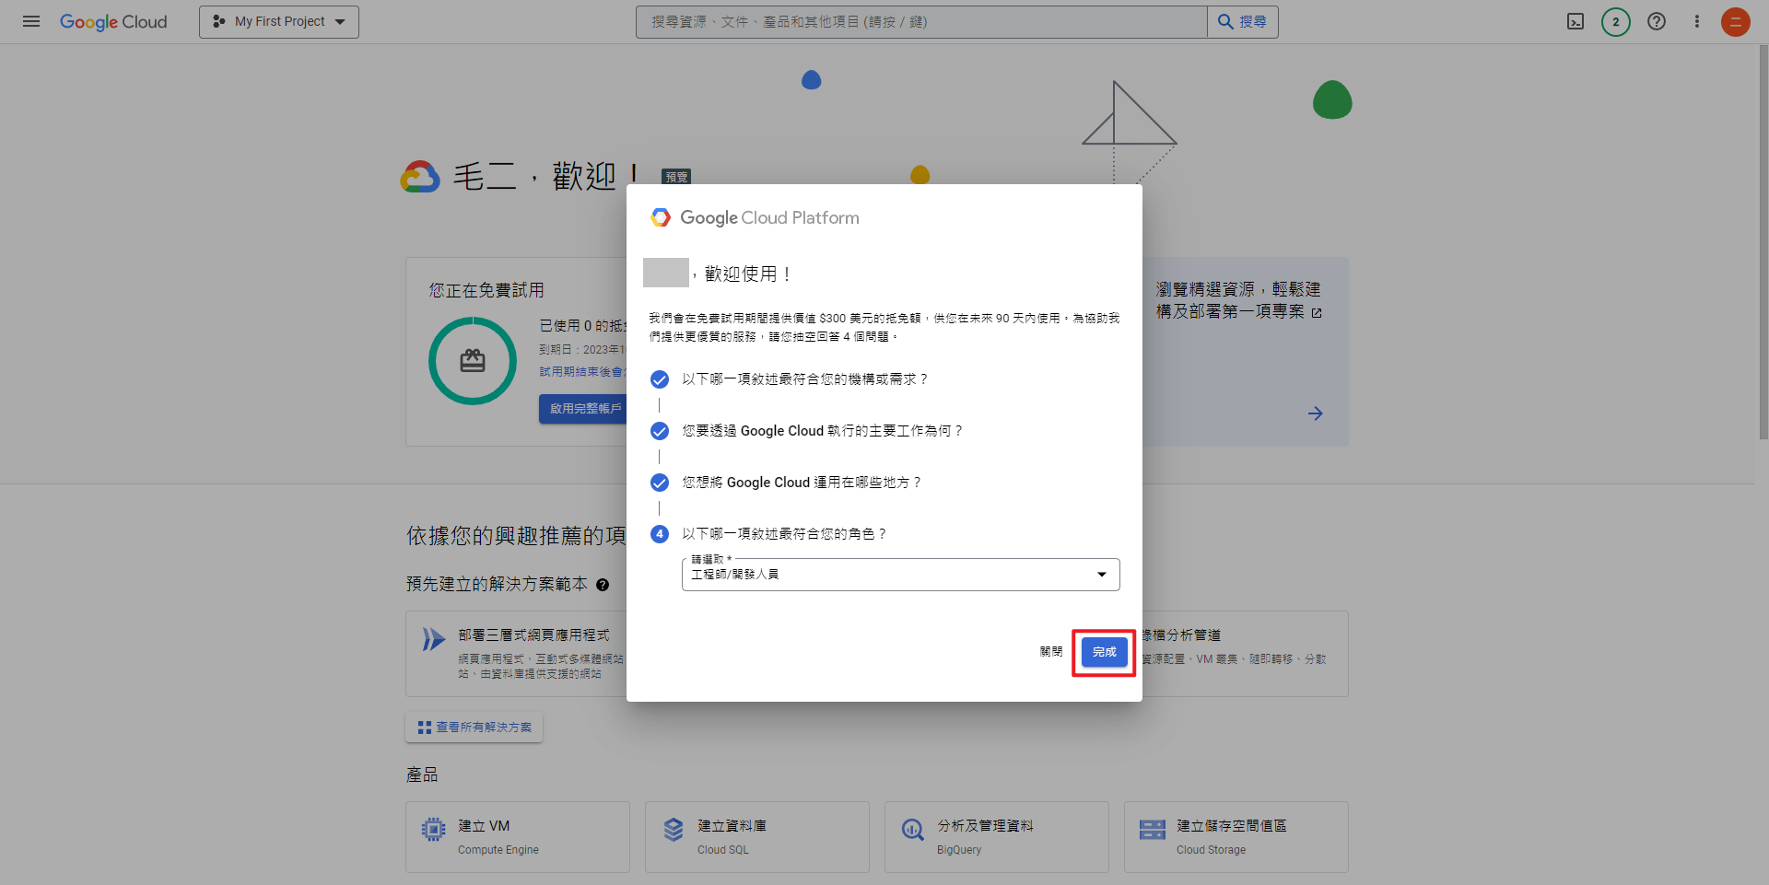Open the help menu question mark icon
1769x885 pixels.
[x=1656, y=21]
